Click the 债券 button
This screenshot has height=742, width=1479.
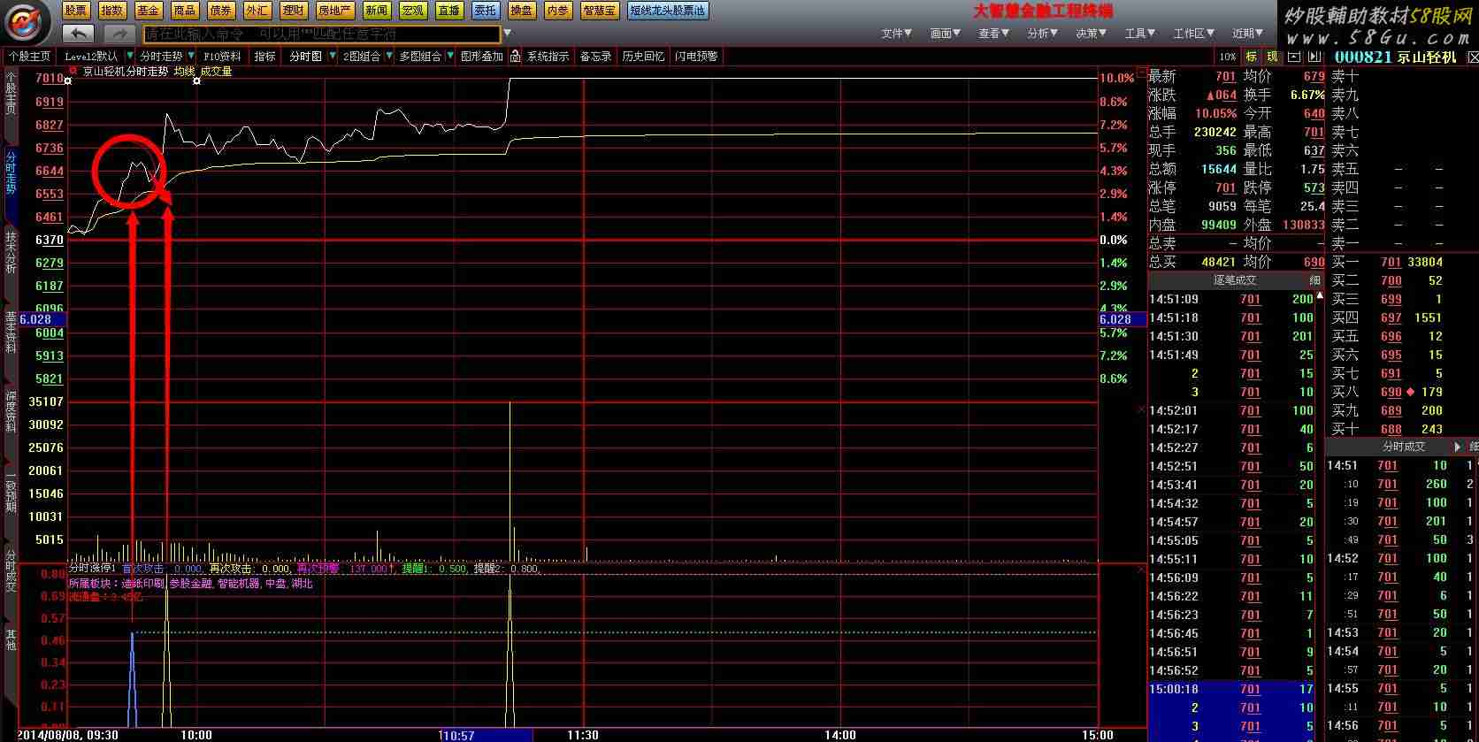[x=221, y=11]
